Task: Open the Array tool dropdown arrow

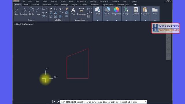Action: [x=63, y=16]
